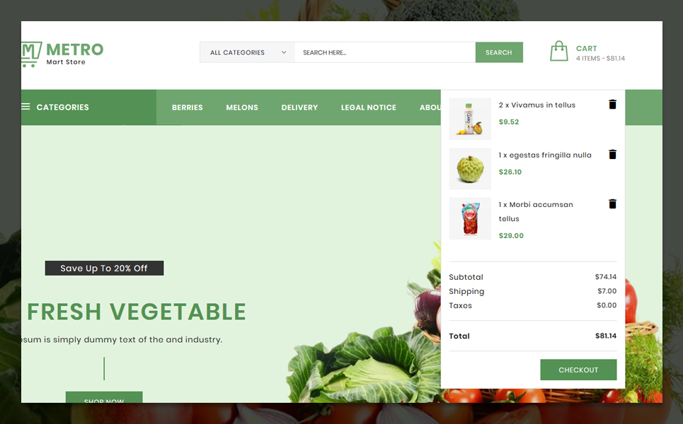Screen dimensions: 683x424
Task: Expand the All Categories dropdown
Action: pyautogui.click(x=248, y=52)
